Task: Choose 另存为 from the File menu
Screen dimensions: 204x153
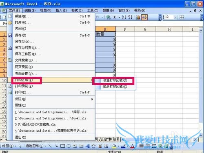Action: 51,42
